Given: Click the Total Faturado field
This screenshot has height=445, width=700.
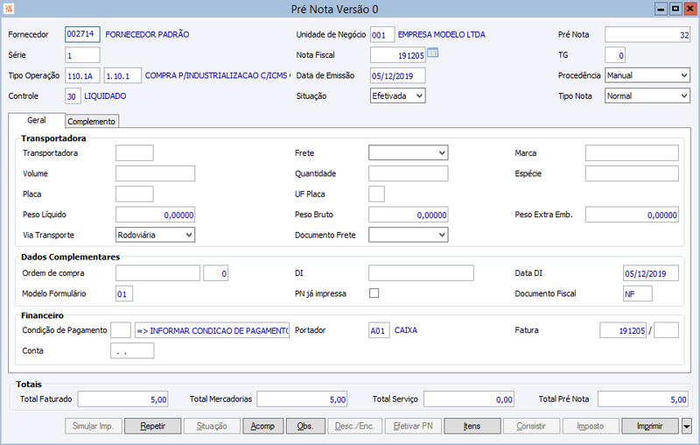Looking at the screenshot, I should 122,399.
